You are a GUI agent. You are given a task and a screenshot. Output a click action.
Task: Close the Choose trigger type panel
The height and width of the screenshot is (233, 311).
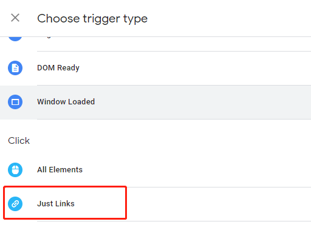coord(15,18)
